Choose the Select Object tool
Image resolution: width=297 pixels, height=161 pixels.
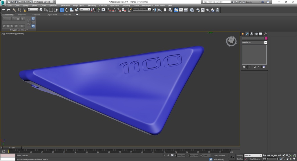pyautogui.click(x=41, y=10)
